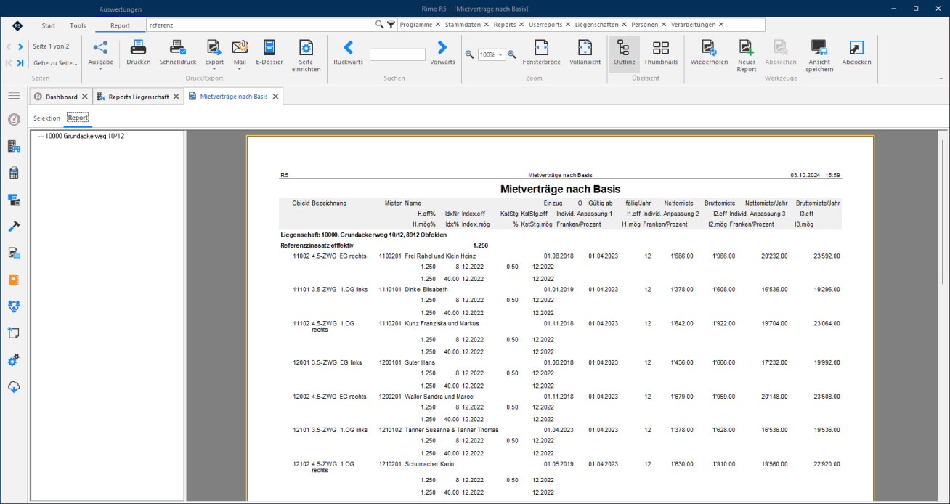This screenshot has height=504, width=950.
Task: Close the Mietverträge nach Basis tab
Action: click(275, 97)
